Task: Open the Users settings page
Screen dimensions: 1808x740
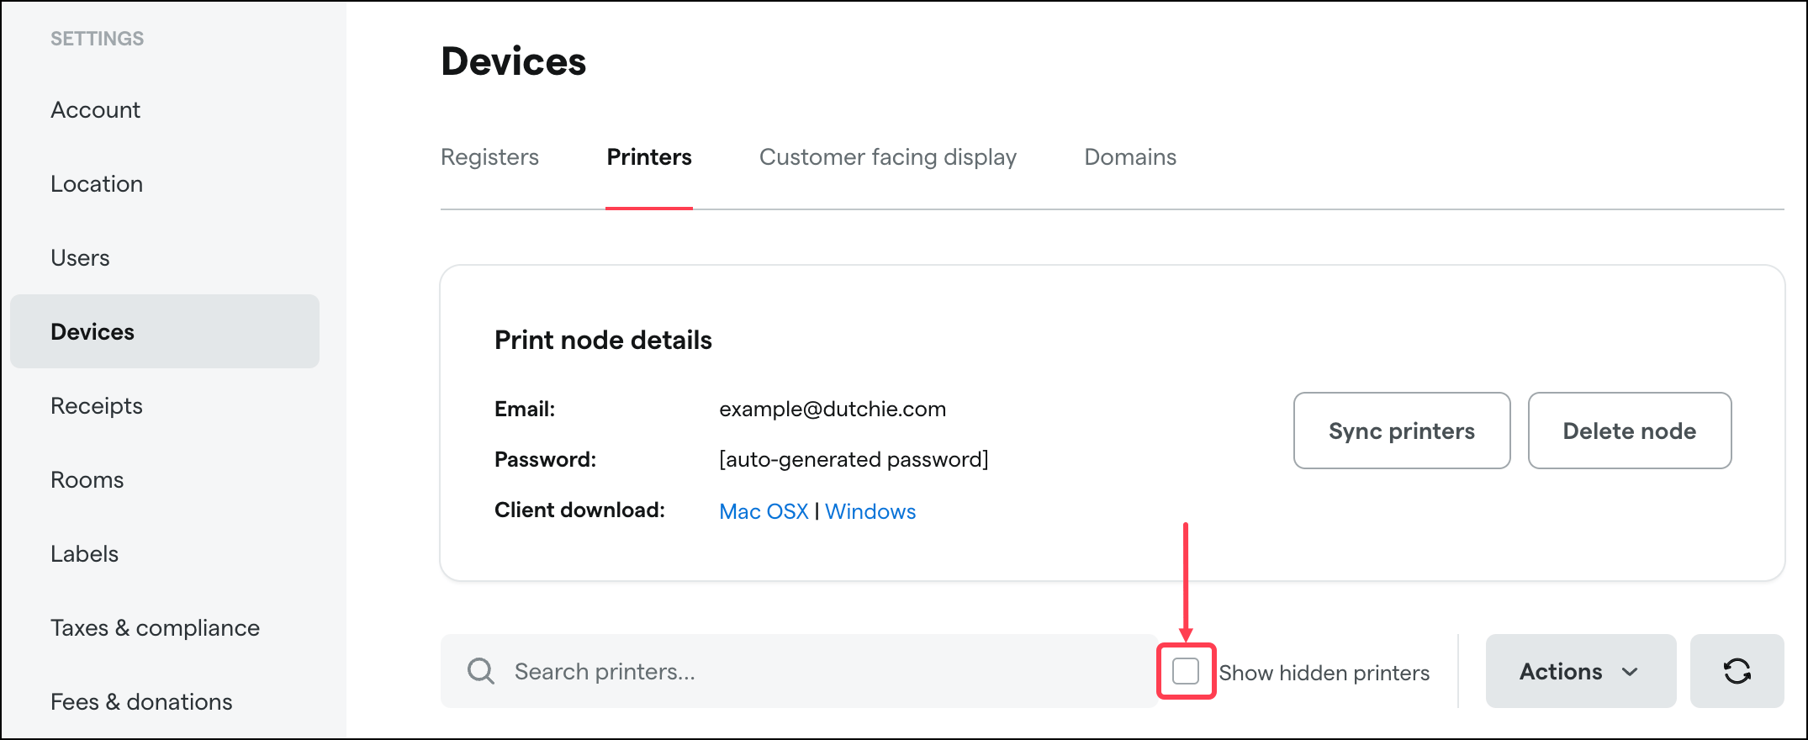Action: [80, 257]
